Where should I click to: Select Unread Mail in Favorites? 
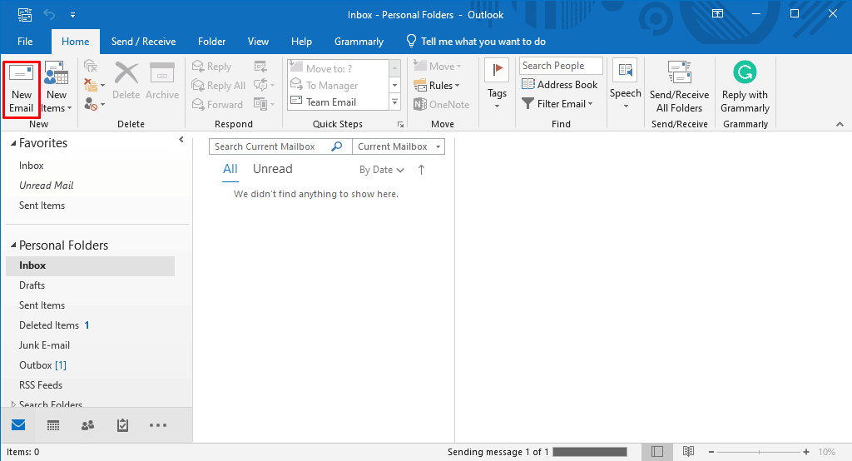coord(47,186)
